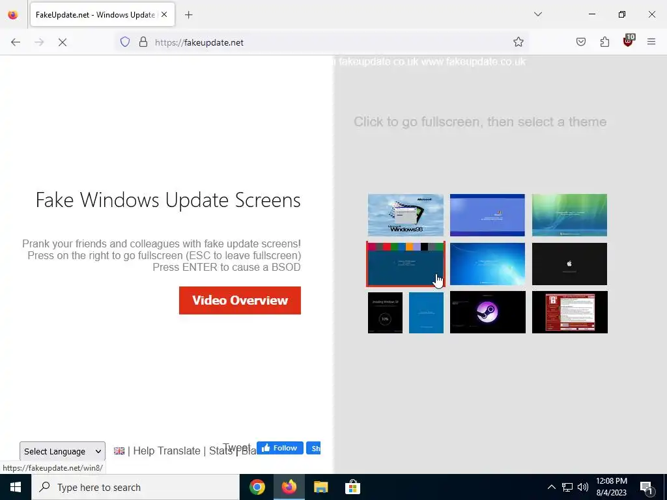Bookmark this page with the star
Screen dimensions: 667x500
click(518, 42)
